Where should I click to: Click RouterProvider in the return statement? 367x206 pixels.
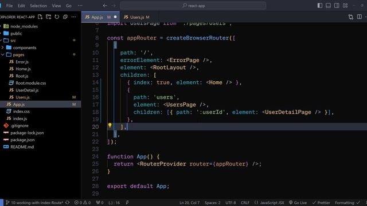[163, 164]
